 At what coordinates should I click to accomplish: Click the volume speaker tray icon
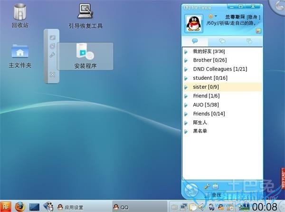click(201, 207)
